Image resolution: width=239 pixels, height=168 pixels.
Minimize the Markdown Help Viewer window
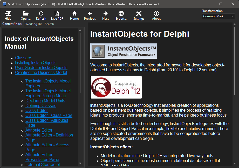(209, 4)
